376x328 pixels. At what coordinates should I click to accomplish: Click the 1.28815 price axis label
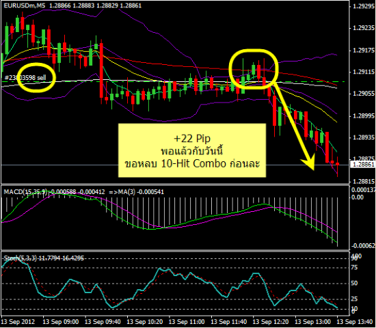pyautogui.click(x=364, y=182)
